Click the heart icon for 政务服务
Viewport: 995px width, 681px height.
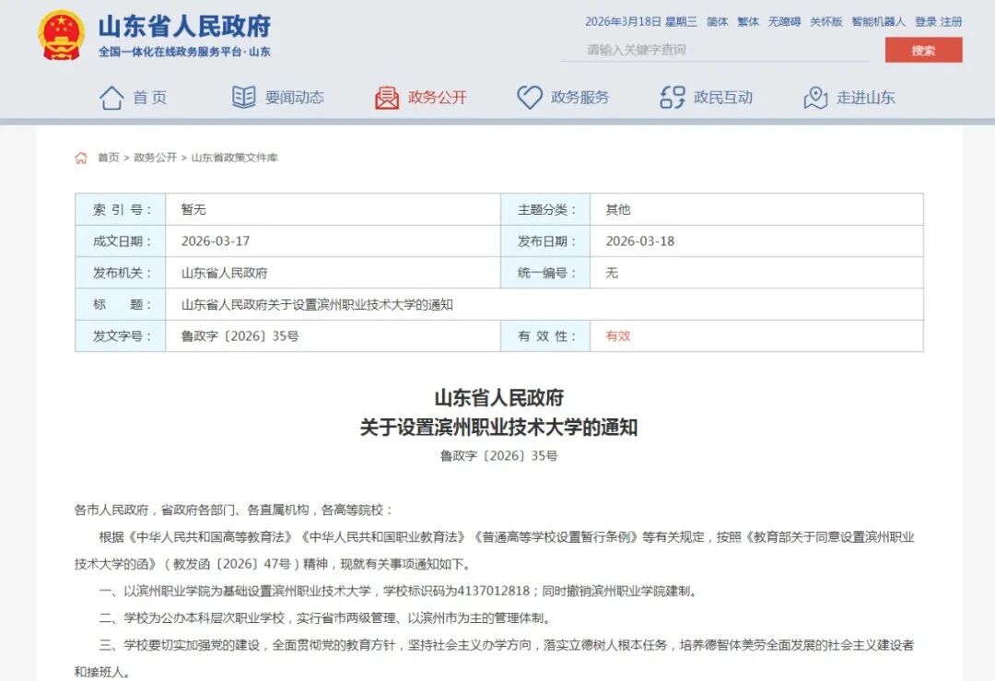click(530, 98)
